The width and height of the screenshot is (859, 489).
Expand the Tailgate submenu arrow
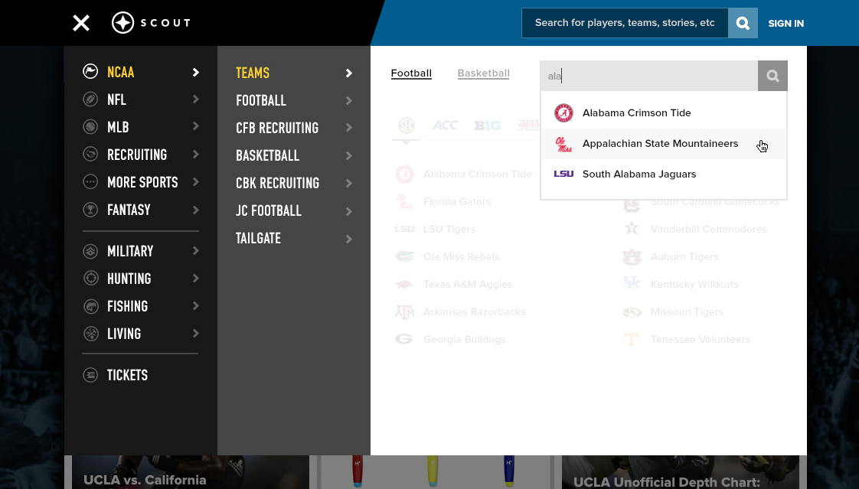coord(349,239)
